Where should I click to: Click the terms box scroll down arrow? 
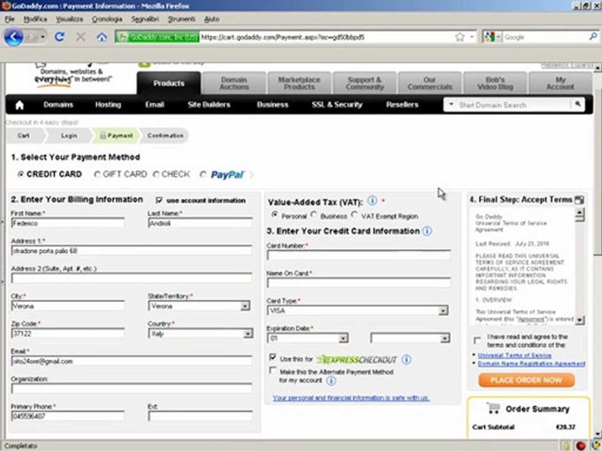point(579,319)
